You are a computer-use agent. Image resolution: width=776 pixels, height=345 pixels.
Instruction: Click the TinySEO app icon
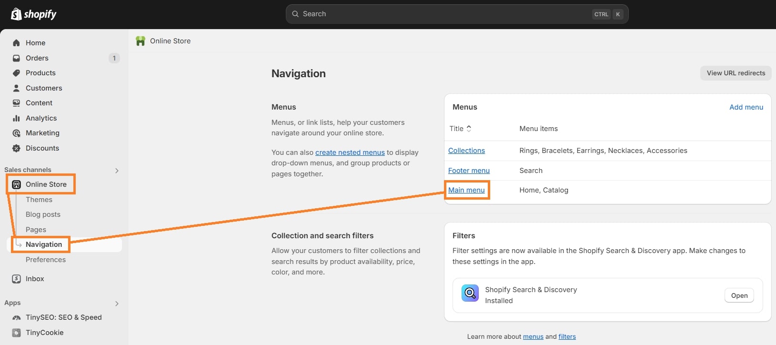tap(16, 317)
